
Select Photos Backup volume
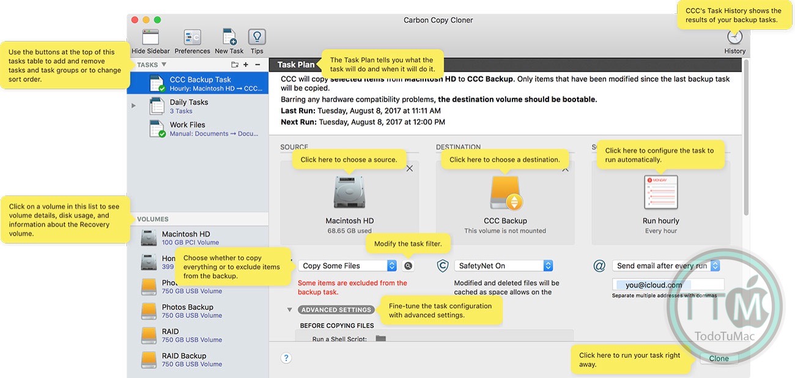198,311
